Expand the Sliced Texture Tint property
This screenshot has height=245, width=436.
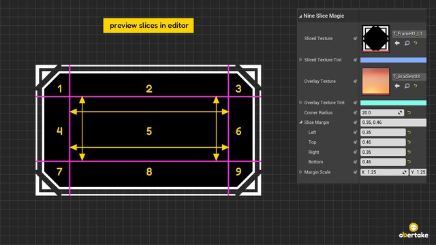[x=300, y=60]
